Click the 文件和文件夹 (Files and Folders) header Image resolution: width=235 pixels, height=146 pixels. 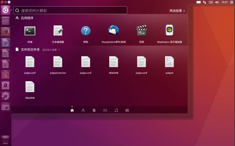point(30,49)
